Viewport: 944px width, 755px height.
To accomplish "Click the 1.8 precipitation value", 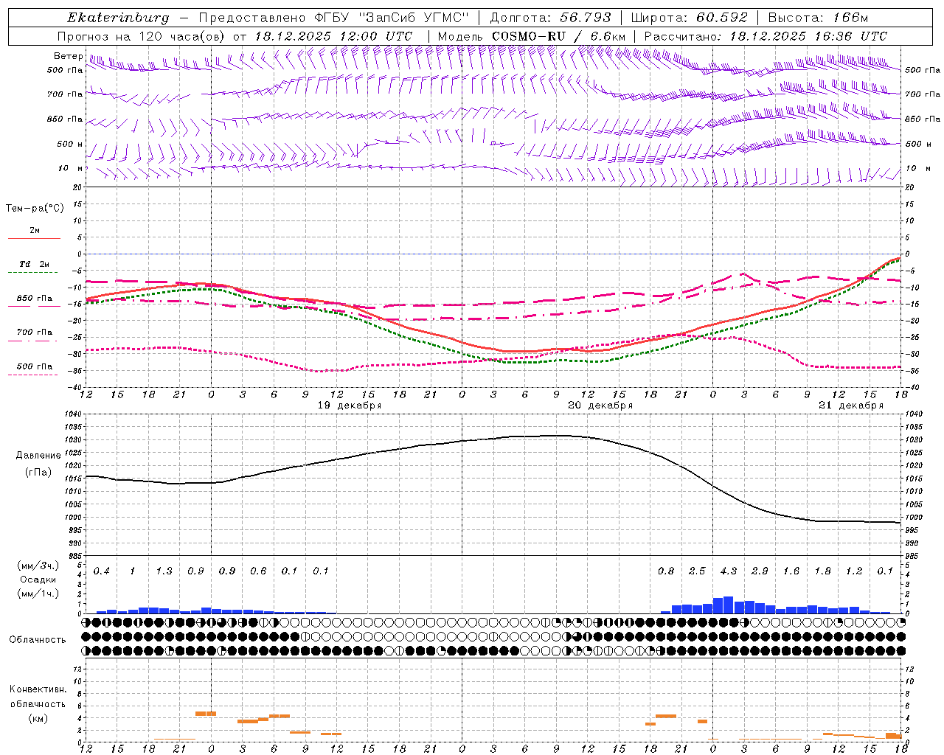I will (x=822, y=571).
